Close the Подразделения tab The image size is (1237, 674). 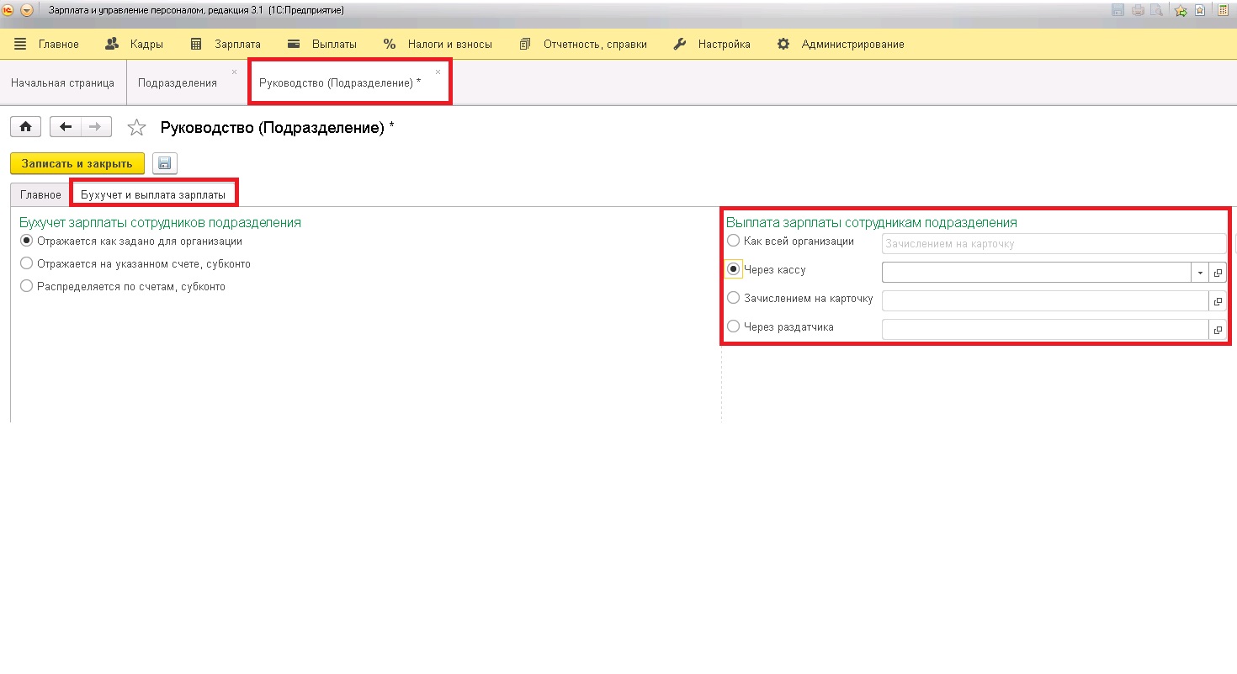[234, 72]
